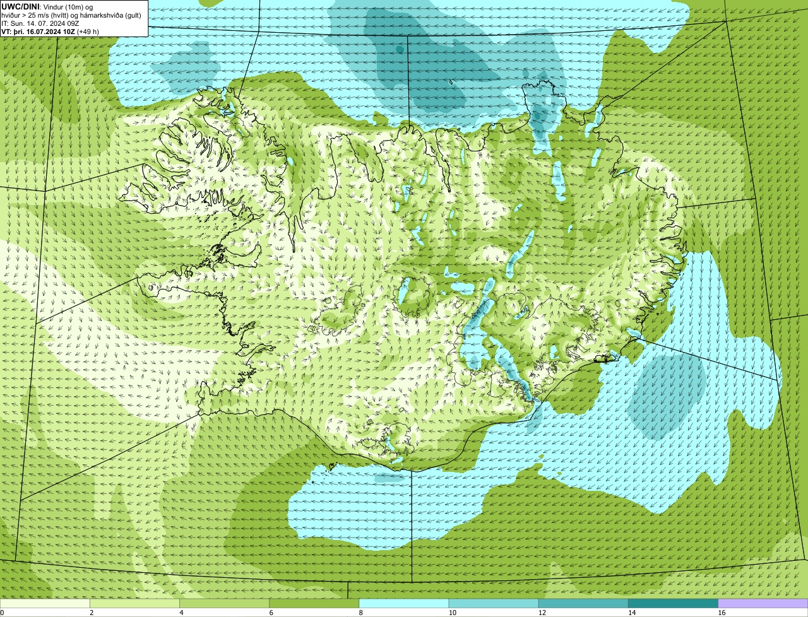This screenshot has height=617, width=808.
Task: Click the legend scale label "4"
Action: [x=181, y=613]
